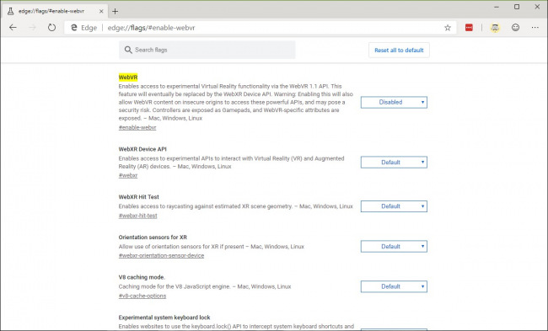
Task: Follow the #webxr-hit-test link
Action: click(137, 216)
